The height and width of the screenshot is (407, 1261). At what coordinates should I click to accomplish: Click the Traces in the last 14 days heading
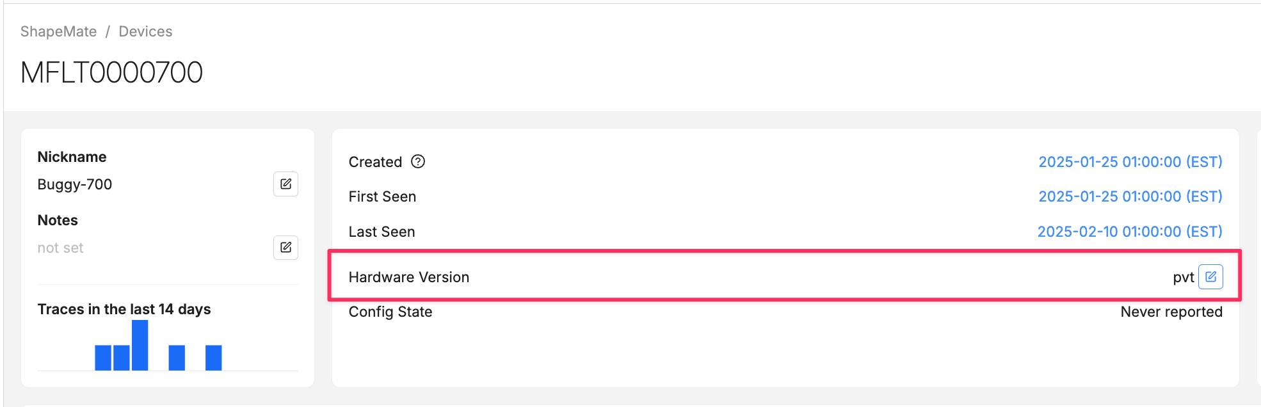pos(124,309)
